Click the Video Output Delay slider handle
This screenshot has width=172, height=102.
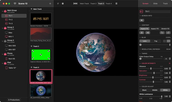click(140, 59)
